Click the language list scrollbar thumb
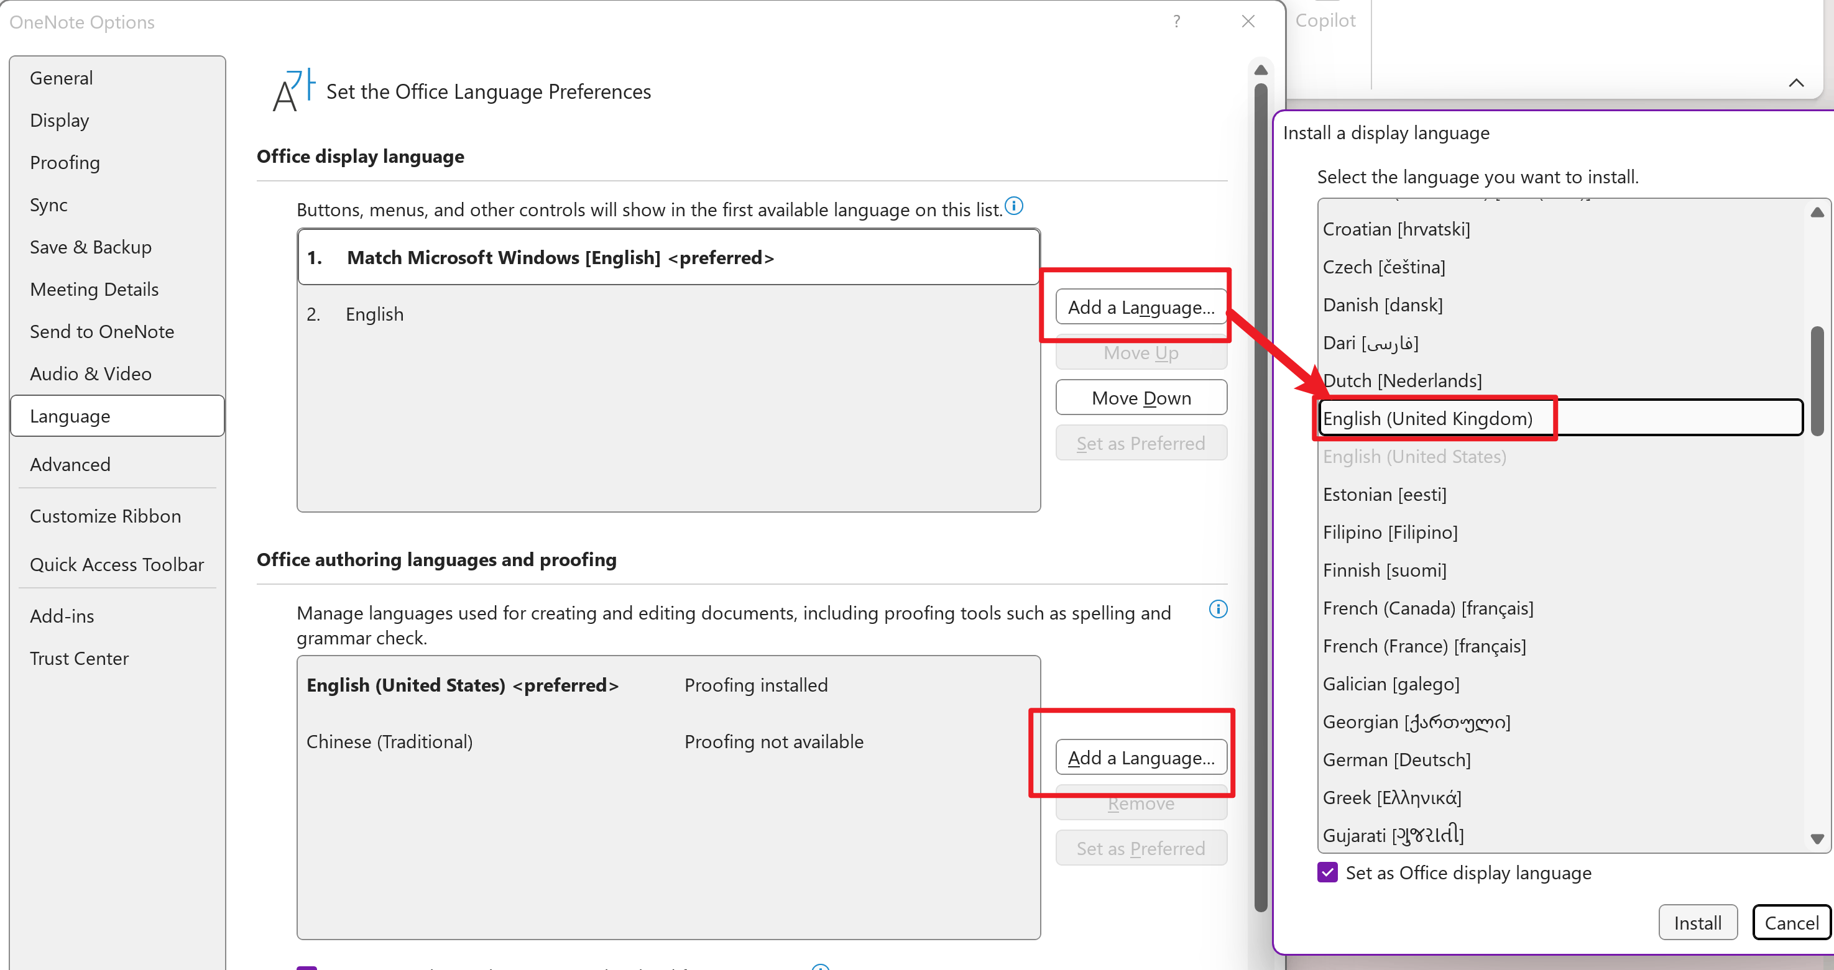 [1817, 381]
